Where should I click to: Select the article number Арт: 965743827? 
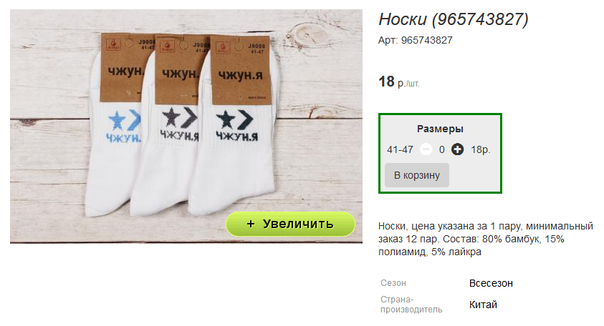(x=416, y=40)
